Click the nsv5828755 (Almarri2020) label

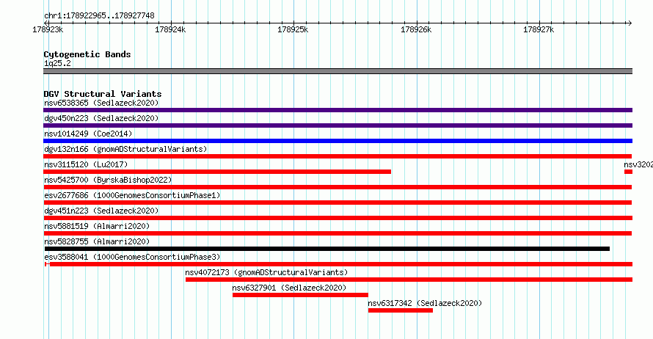coord(97,241)
